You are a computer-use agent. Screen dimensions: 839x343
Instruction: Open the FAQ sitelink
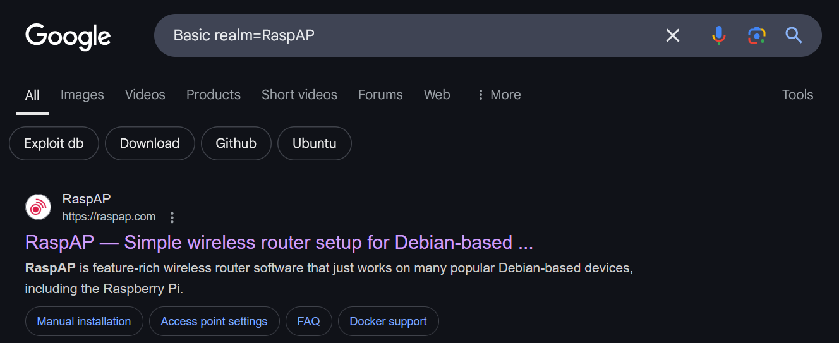tap(308, 322)
